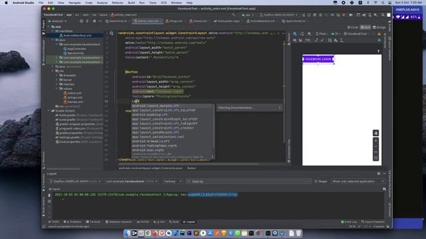Click the Wi-Fi icon in macOS menu bar

point(375,3)
